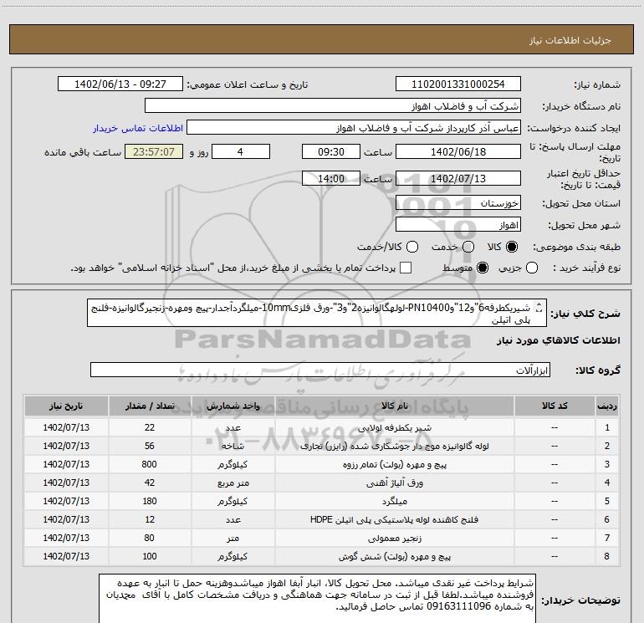Click item name ورق آلیاژ آهنی
Viewport: 644px width, 623px height.
click(x=394, y=483)
